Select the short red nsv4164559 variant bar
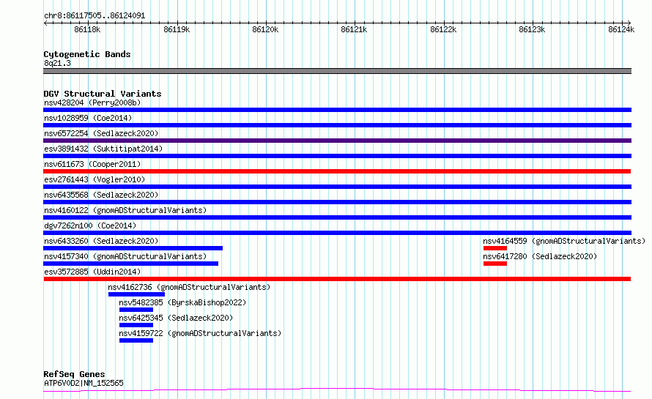 point(494,248)
